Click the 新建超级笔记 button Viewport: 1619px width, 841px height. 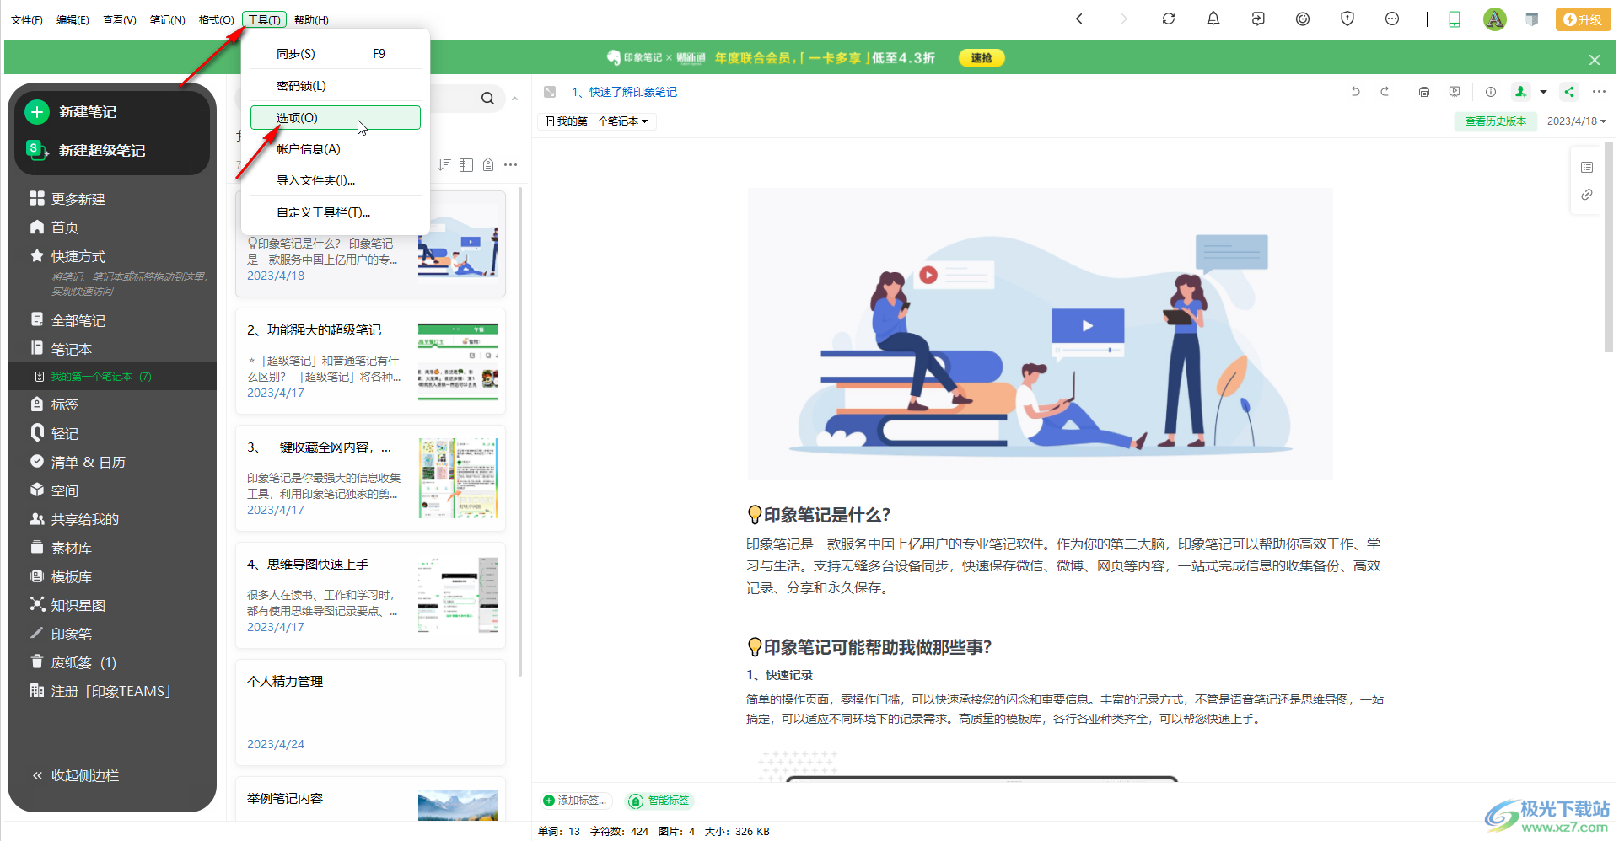(x=112, y=151)
